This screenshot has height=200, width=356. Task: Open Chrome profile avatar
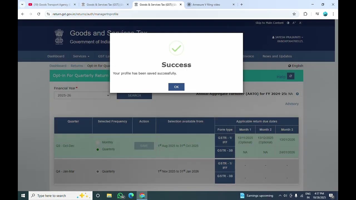pyautogui.click(x=325, y=14)
